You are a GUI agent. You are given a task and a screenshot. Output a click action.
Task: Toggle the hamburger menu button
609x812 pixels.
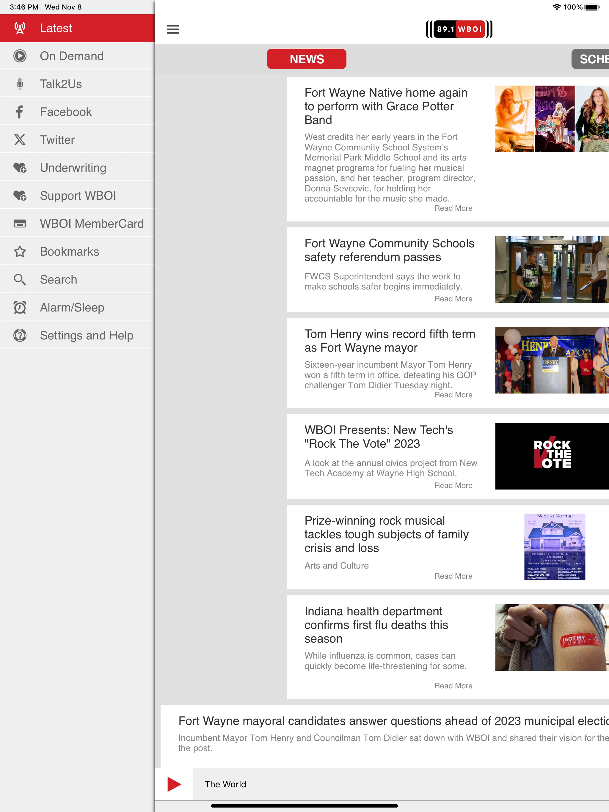(173, 29)
